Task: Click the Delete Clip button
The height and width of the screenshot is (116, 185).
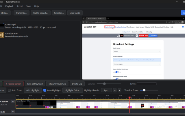Action: click(x=77, y=84)
